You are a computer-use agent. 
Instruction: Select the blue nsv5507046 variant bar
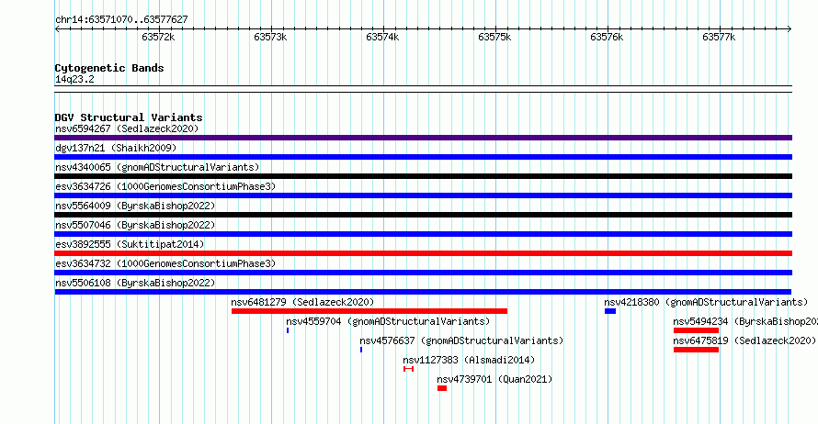423,234
